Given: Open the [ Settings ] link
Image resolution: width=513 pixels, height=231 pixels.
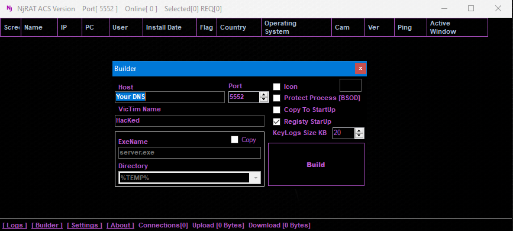Looking at the screenshot, I should click(85, 226).
